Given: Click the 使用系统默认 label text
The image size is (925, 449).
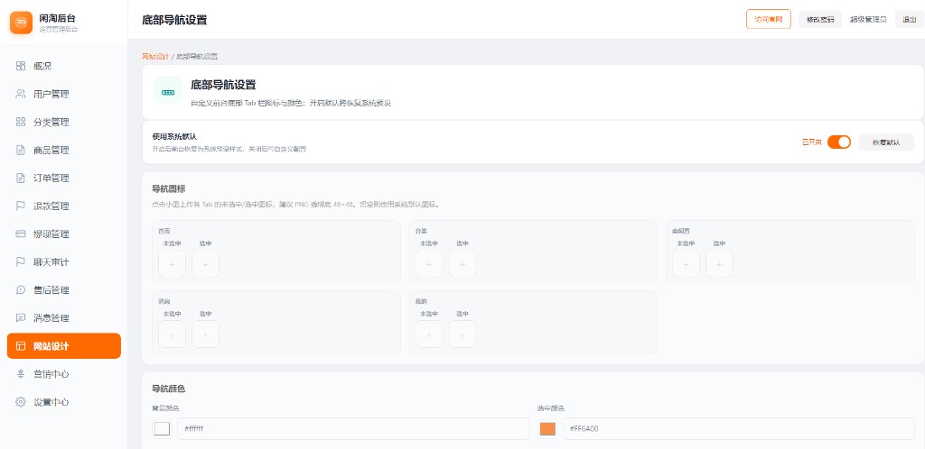Looking at the screenshot, I should click(174, 136).
